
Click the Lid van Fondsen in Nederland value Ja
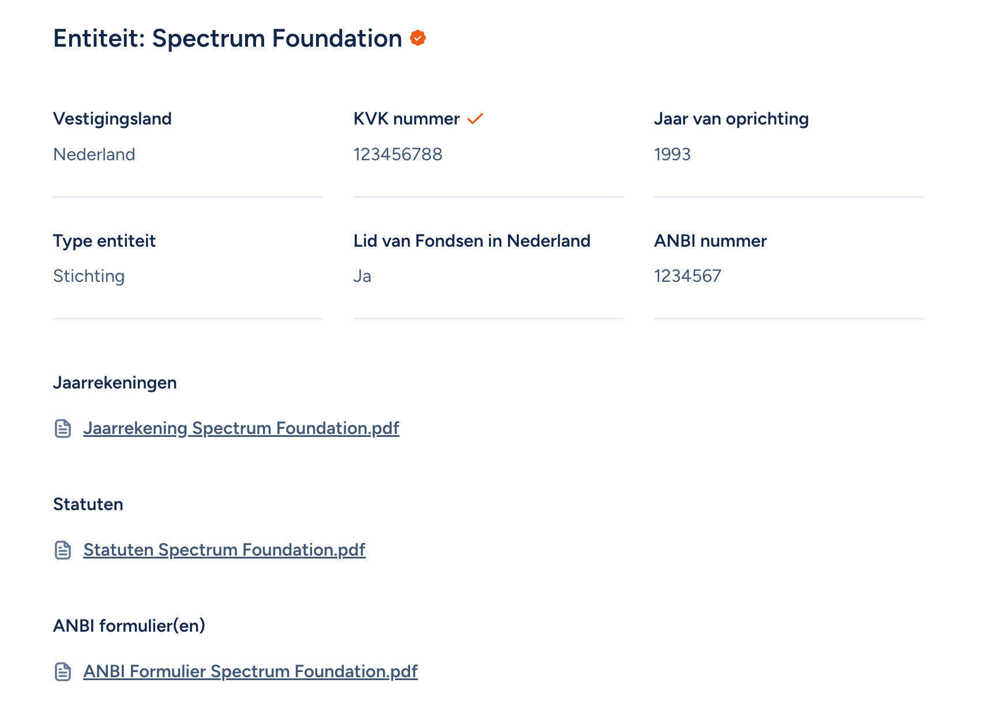362,276
